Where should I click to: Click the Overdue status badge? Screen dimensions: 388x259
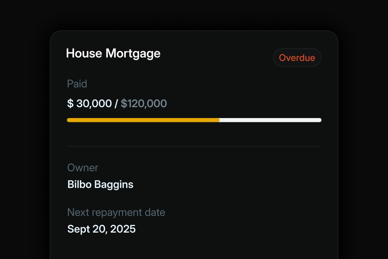tap(297, 57)
